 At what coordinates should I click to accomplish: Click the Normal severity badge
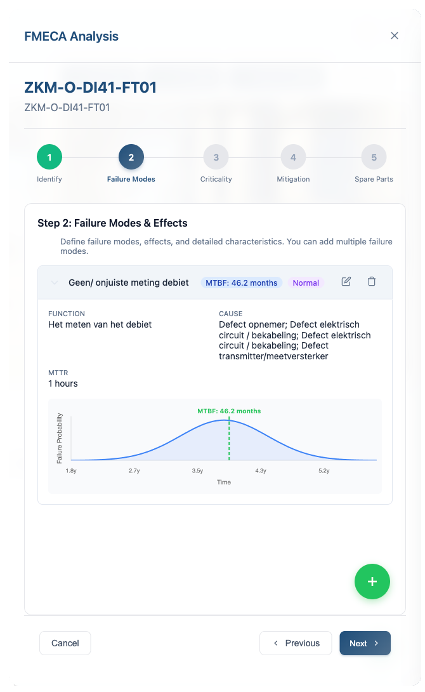(306, 282)
